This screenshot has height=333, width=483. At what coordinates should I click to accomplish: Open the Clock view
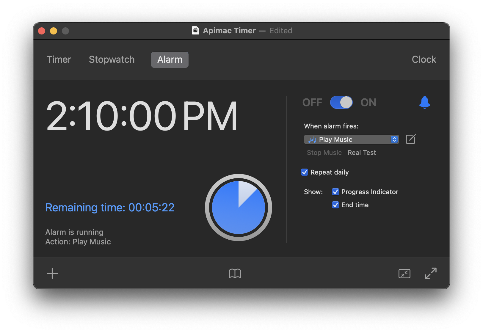[x=424, y=59]
